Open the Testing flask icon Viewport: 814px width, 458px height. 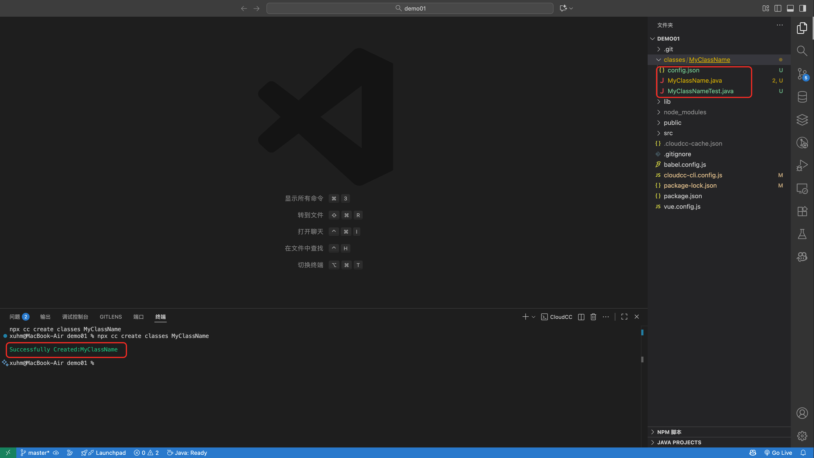[802, 234]
